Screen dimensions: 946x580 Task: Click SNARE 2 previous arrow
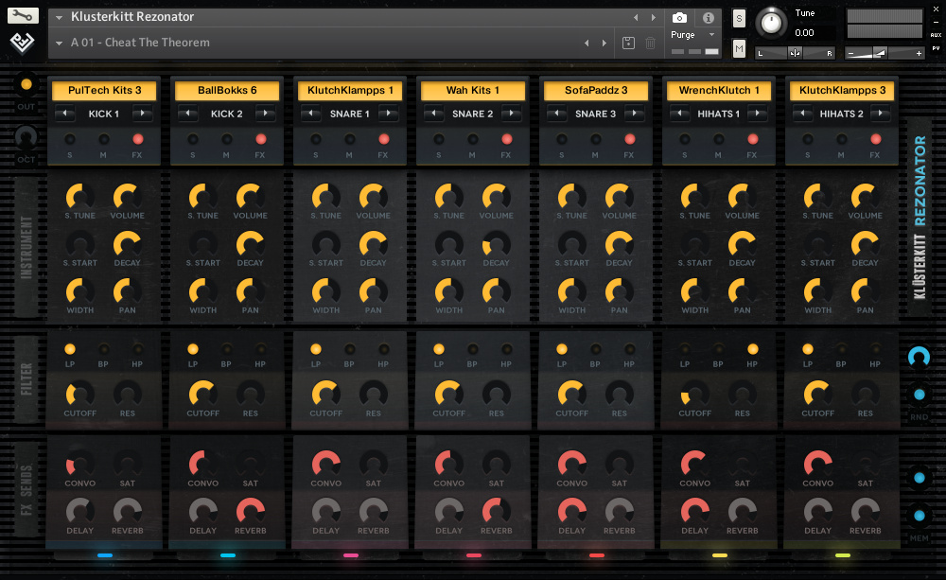click(x=434, y=114)
